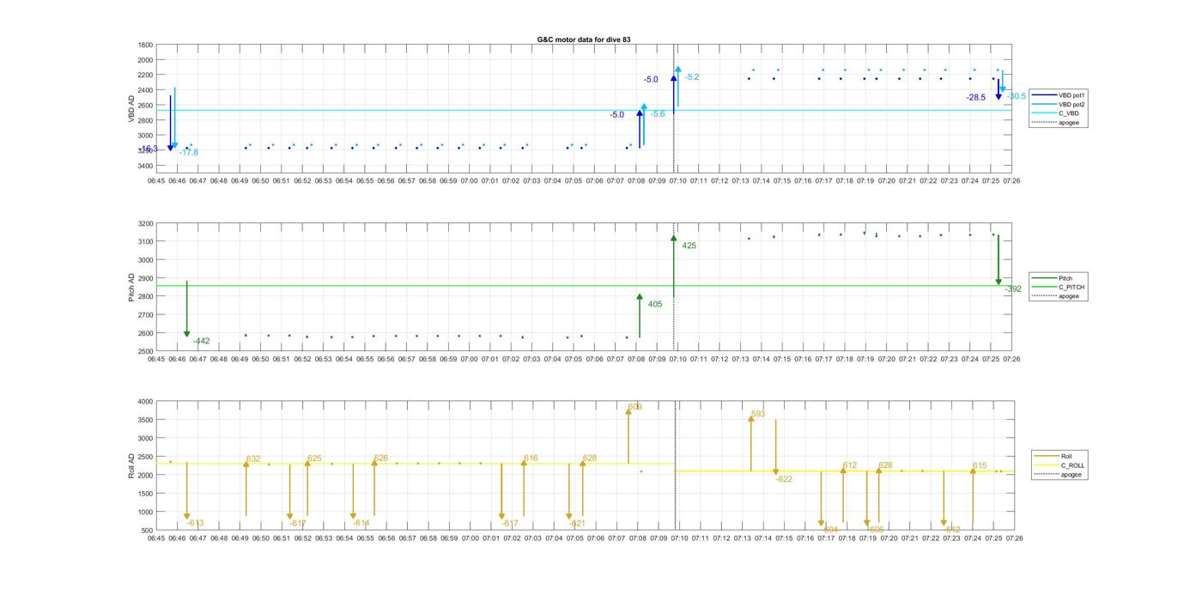The image size is (1202, 595).
Task: Click the "626" roll annotation
Action: pos(381,458)
